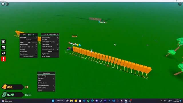Open Spotify from the taskbar

click(x=88, y=101)
